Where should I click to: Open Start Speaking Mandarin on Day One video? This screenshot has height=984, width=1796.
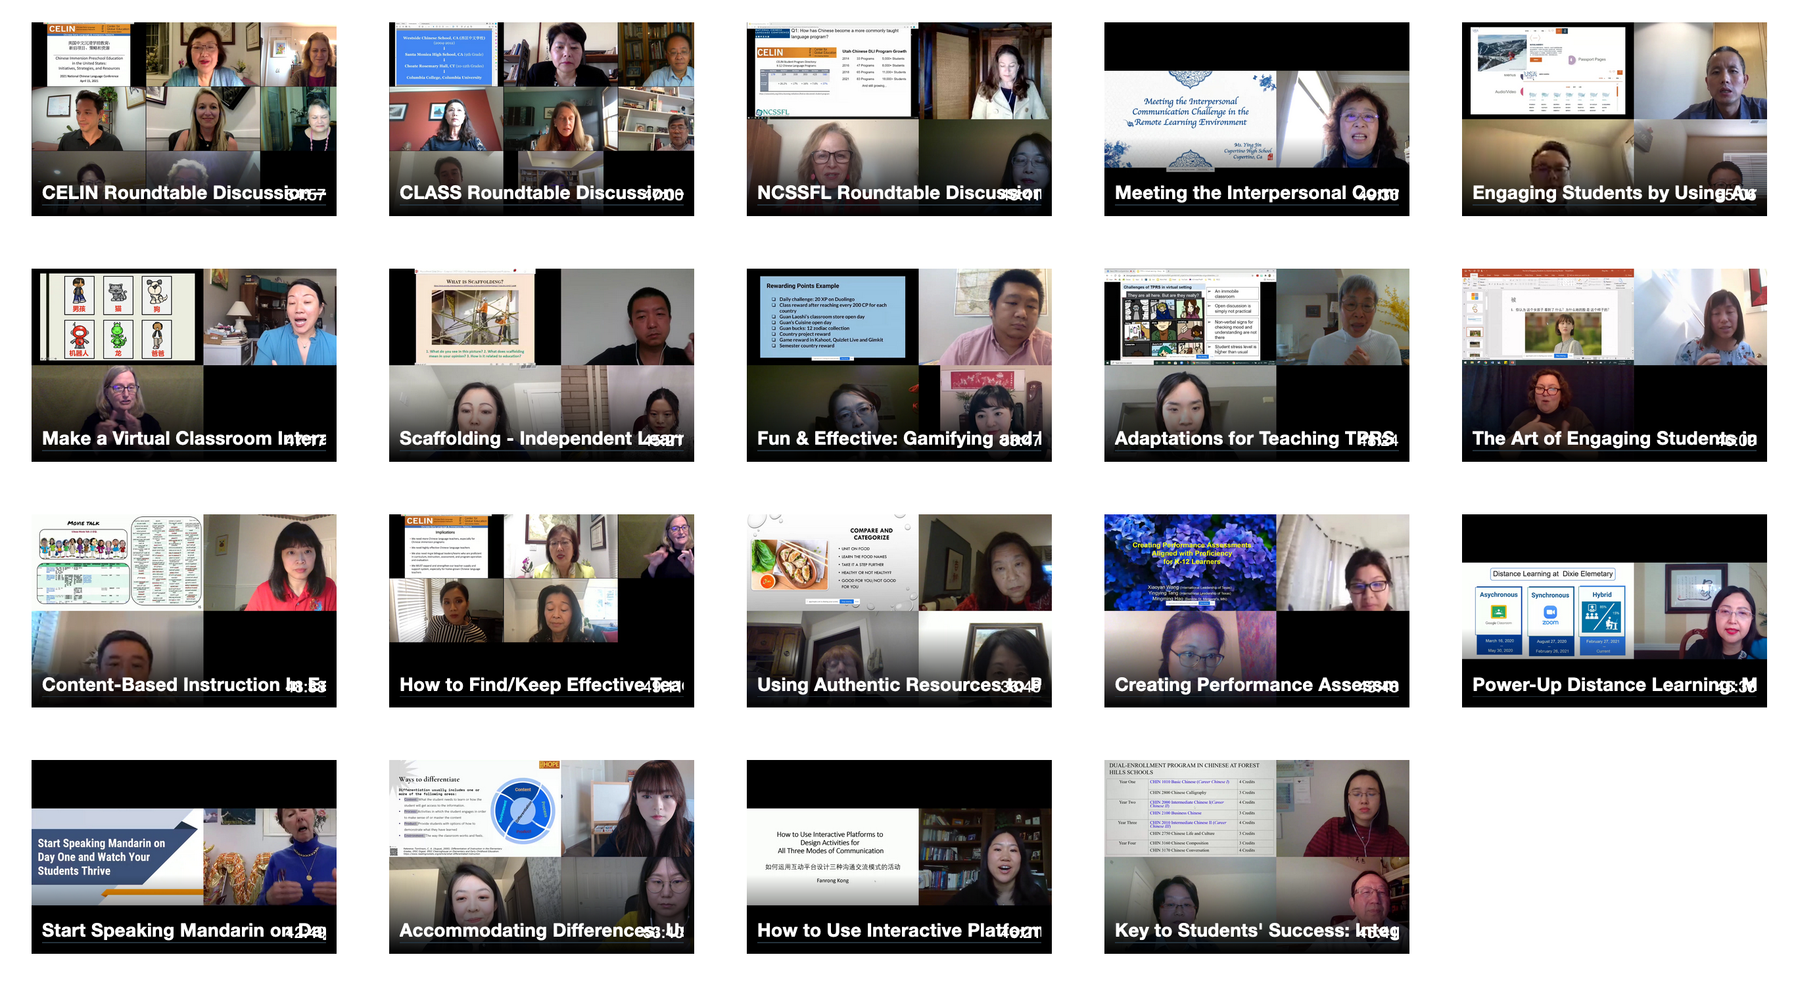[183, 857]
